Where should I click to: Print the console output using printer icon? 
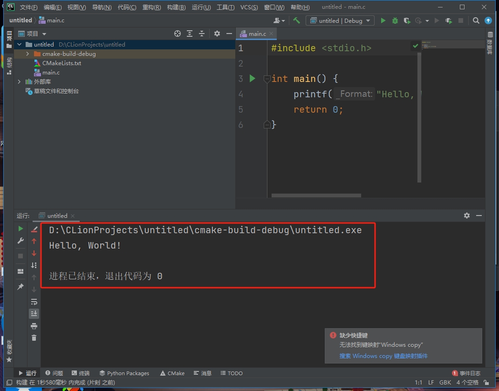(x=34, y=326)
